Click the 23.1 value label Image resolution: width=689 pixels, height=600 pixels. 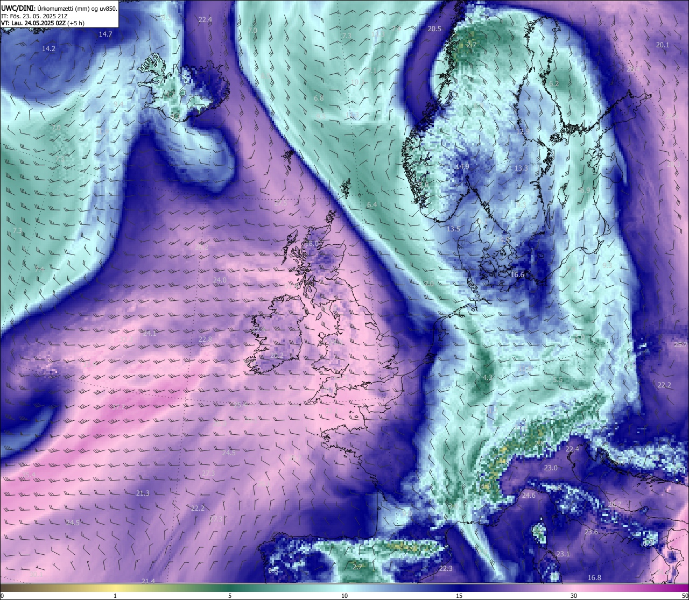tap(563, 554)
